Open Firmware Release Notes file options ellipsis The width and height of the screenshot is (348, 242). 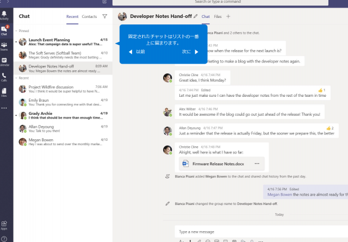[257, 164]
